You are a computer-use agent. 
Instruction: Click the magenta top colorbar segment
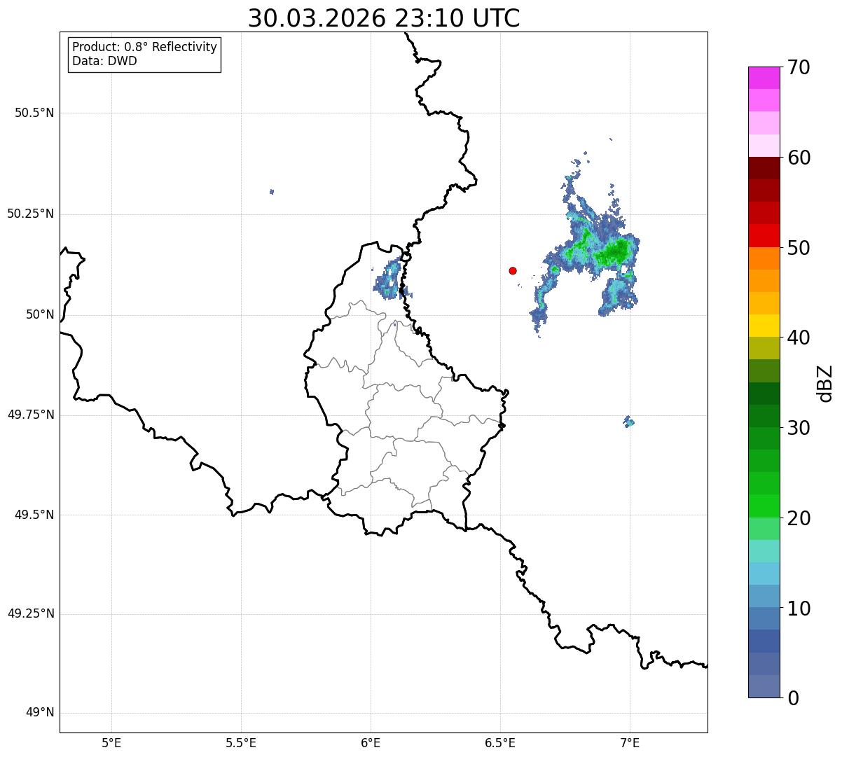[x=764, y=78]
